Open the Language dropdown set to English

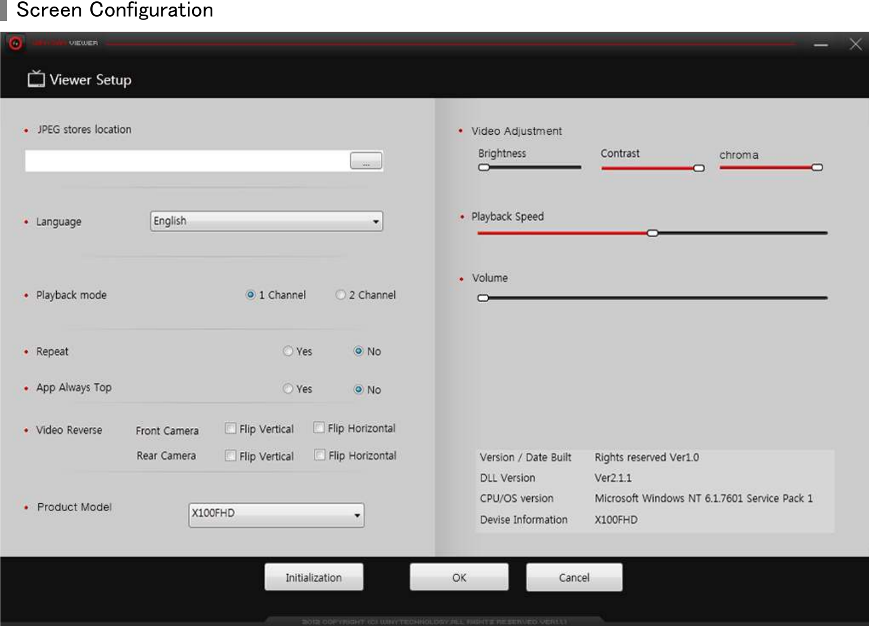[x=267, y=221]
